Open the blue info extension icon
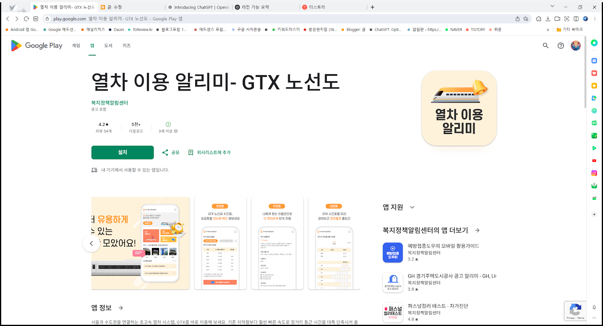603x326 pixels. (585, 18)
